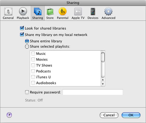Open the Apple TV preferences pane
Viewport: 146px width, 123px height.
(x=78, y=13)
